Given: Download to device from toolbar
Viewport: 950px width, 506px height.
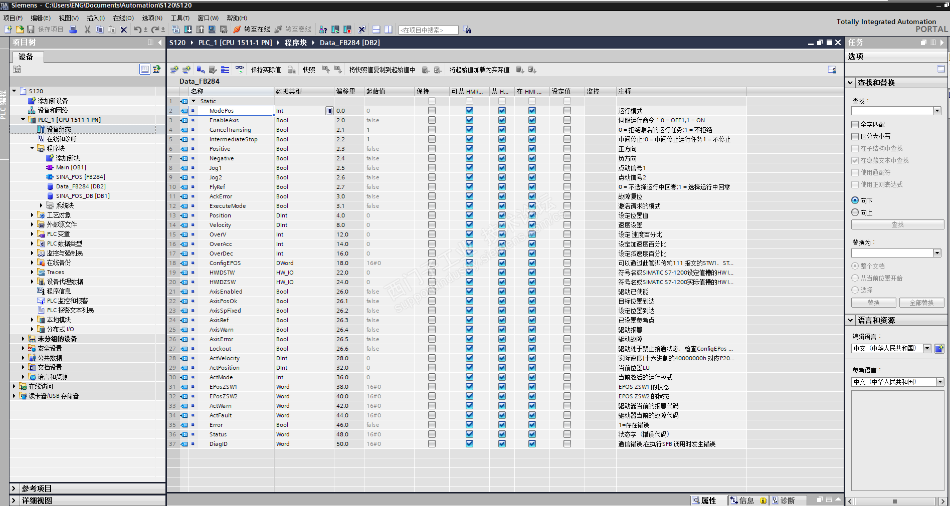Looking at the screenshot, I should pos(188,30).
